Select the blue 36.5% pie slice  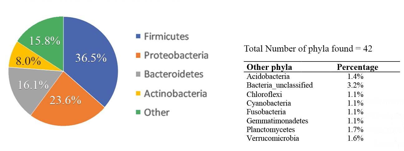[94, 59]
